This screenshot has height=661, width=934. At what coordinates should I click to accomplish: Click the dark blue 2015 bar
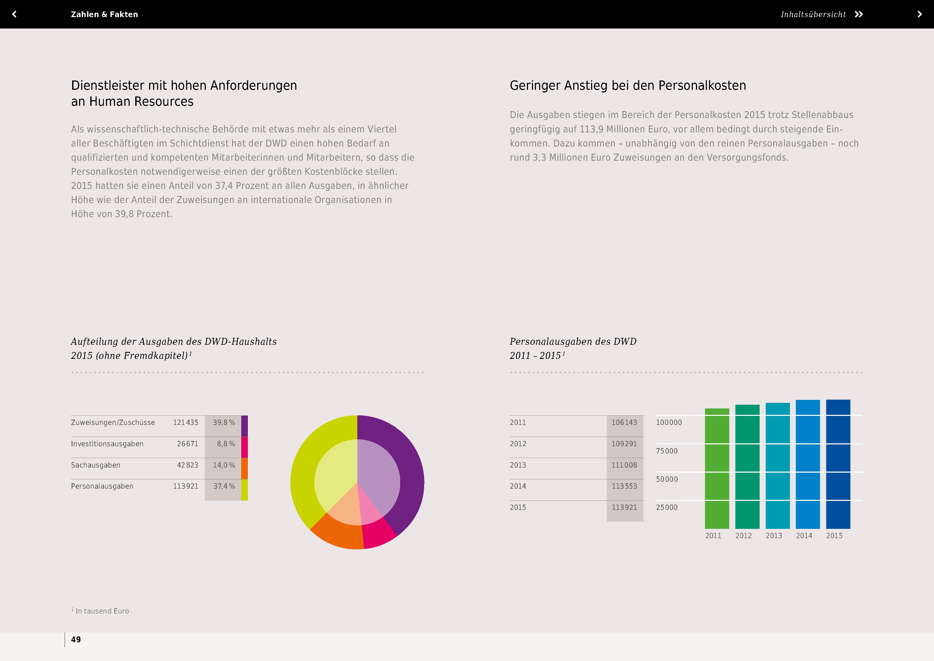pos(838,464)
